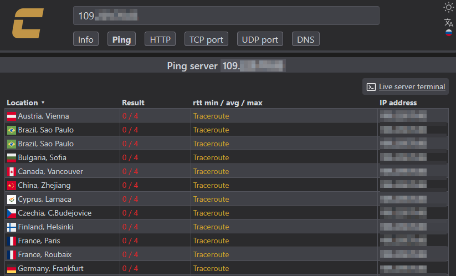Select the UDP port check tab
The image size is (456, 276).
tap(260, 39)
